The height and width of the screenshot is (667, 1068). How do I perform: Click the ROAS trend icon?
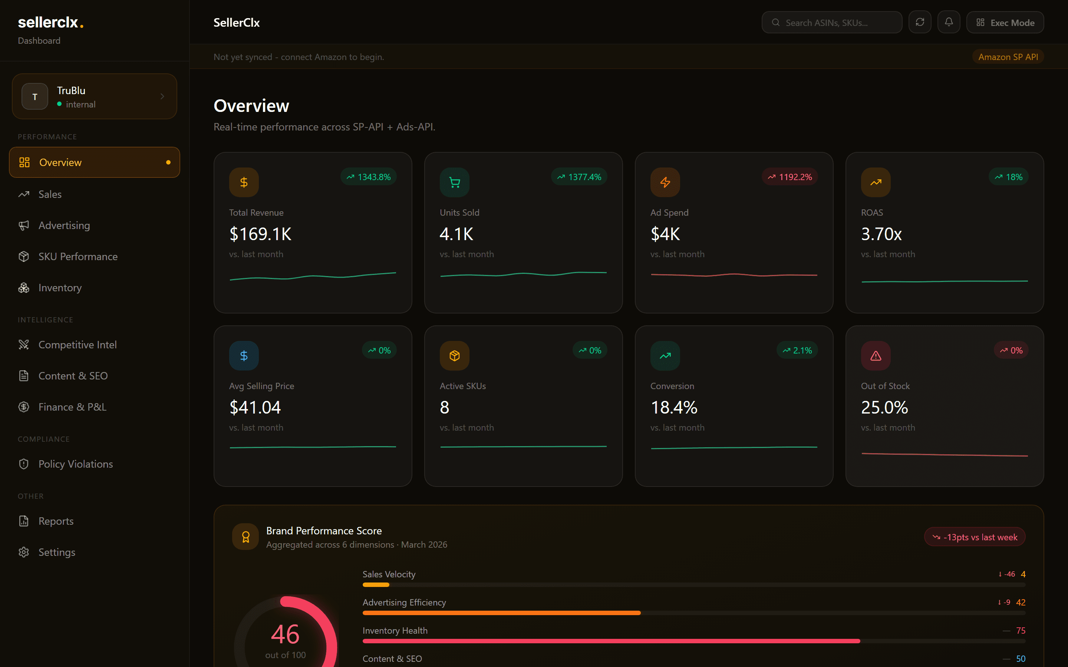(x=876, y=182)
